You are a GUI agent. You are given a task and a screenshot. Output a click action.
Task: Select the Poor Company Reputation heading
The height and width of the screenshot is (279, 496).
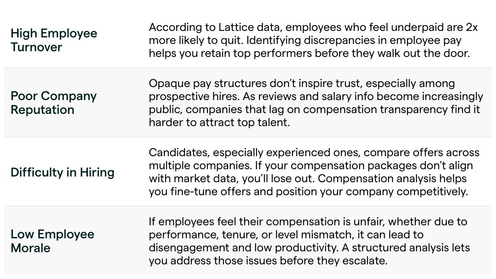(x=54, y=103)
